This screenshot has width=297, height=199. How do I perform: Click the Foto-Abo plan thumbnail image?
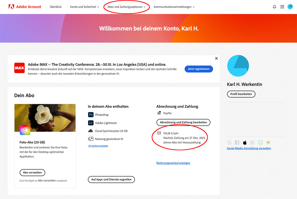(x=45, y=118)
